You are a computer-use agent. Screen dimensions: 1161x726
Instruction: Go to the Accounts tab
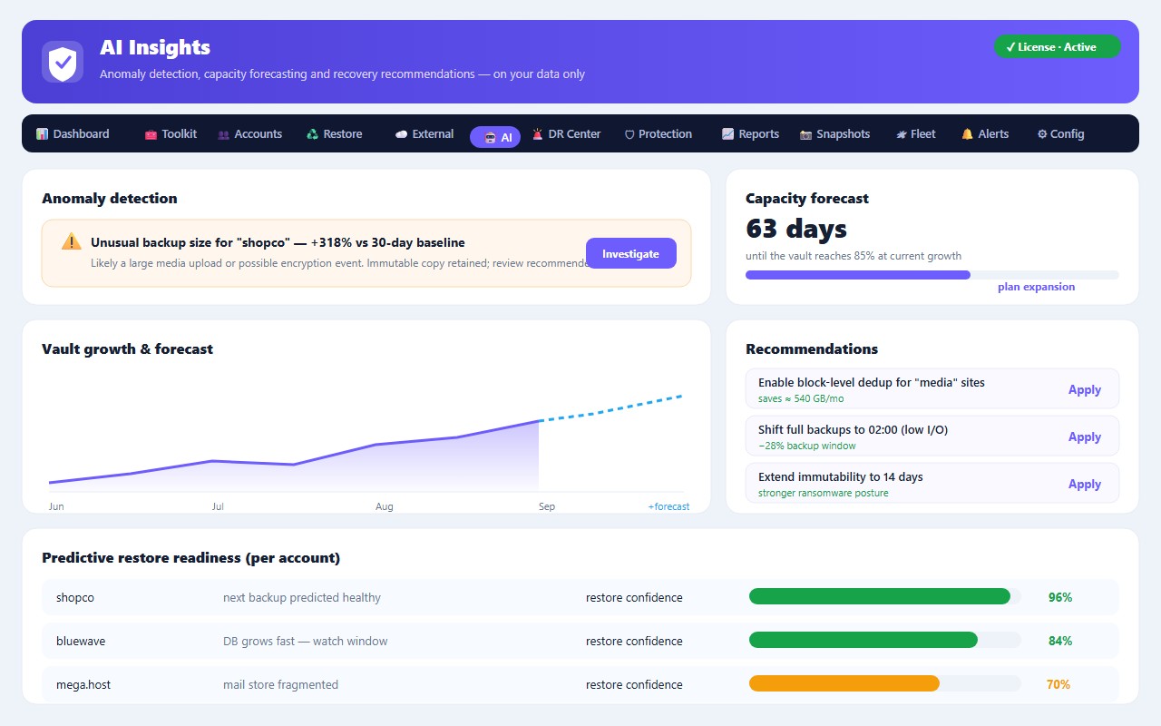[249, 133]
